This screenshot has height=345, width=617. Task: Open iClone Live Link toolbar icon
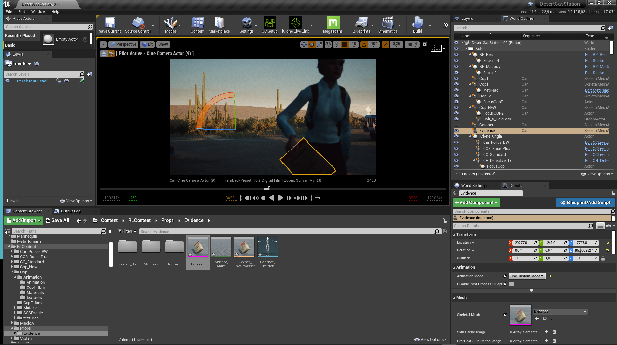(x=295, y=25)
